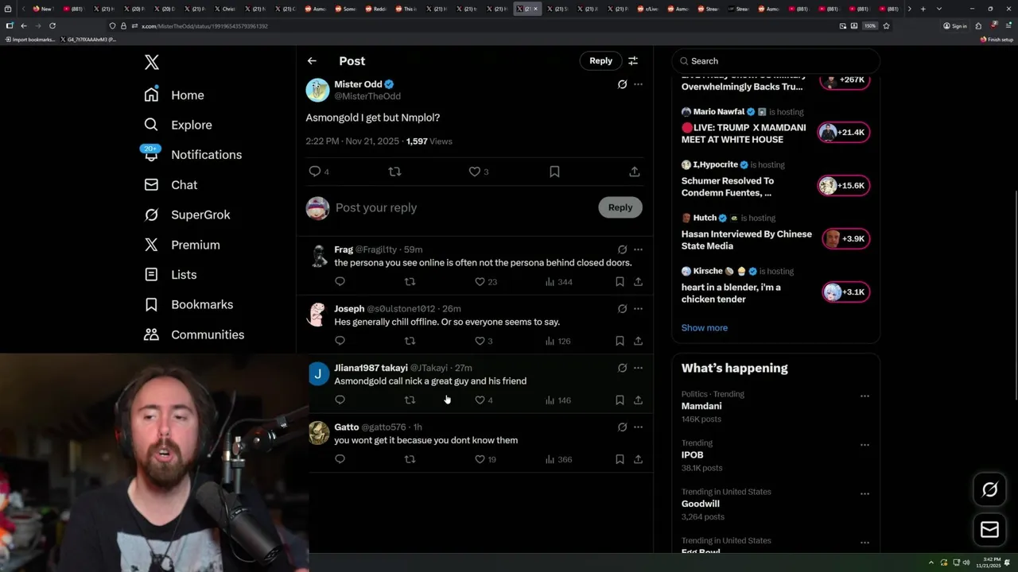Open the floating Grok button
Viewport: 1018px width, 572px height.
pyautogui.click(x=989, y=489)
